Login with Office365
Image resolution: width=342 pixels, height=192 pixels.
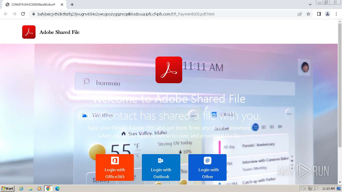coord(115,167)
